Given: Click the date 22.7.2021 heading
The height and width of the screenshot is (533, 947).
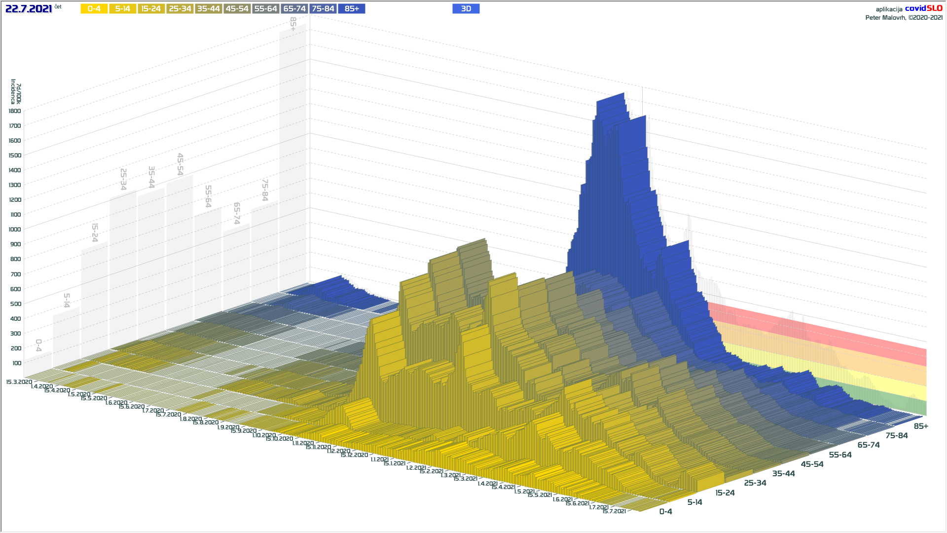Looking at the screenshot, I should [x=29, y=9].
